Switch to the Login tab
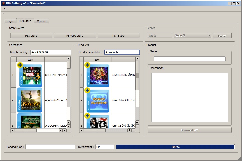This screenshot has width=242, height=161. click(10, 21)
